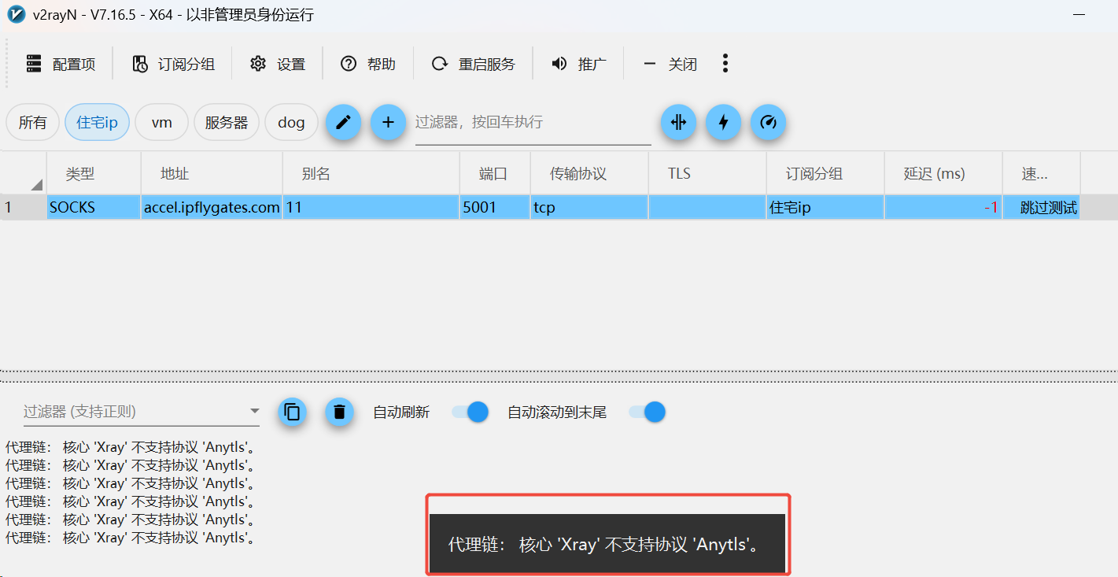Open the 配置项 menu

coord(61,64)
